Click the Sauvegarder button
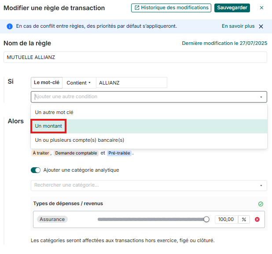The width and height of the screenshot is (272, 254). pos(232,8)
